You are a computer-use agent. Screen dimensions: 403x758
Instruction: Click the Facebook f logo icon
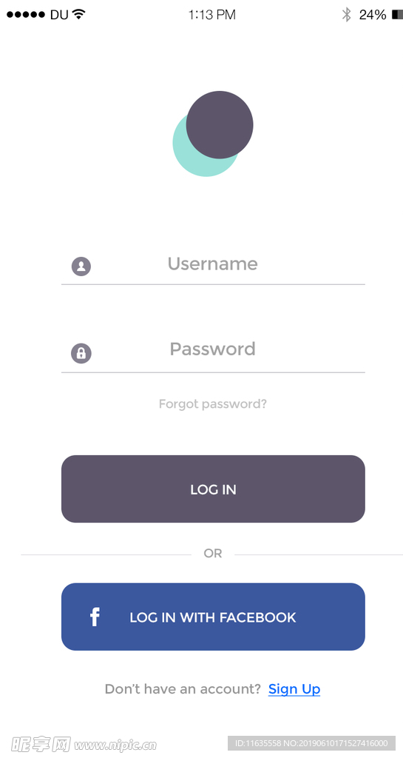point(95,617)
